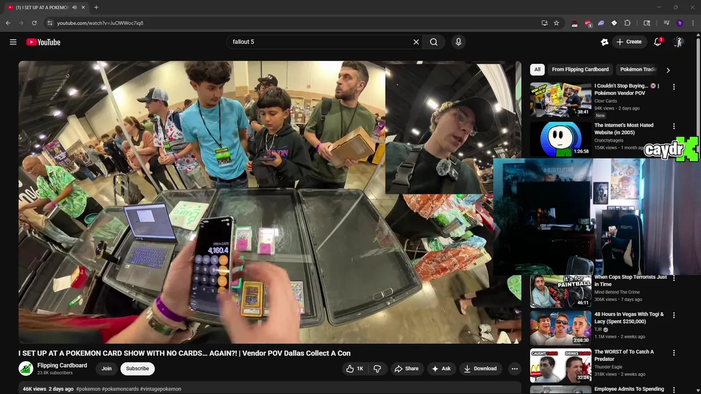Screen dimensions: 701x394
Task: Open options for WORST of To Catch A Predator
Action: [x=674, y=353]
